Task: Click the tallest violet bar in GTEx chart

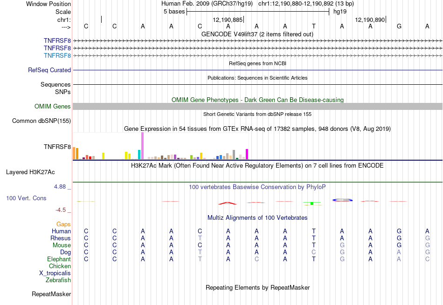Action: click(142, 146)
